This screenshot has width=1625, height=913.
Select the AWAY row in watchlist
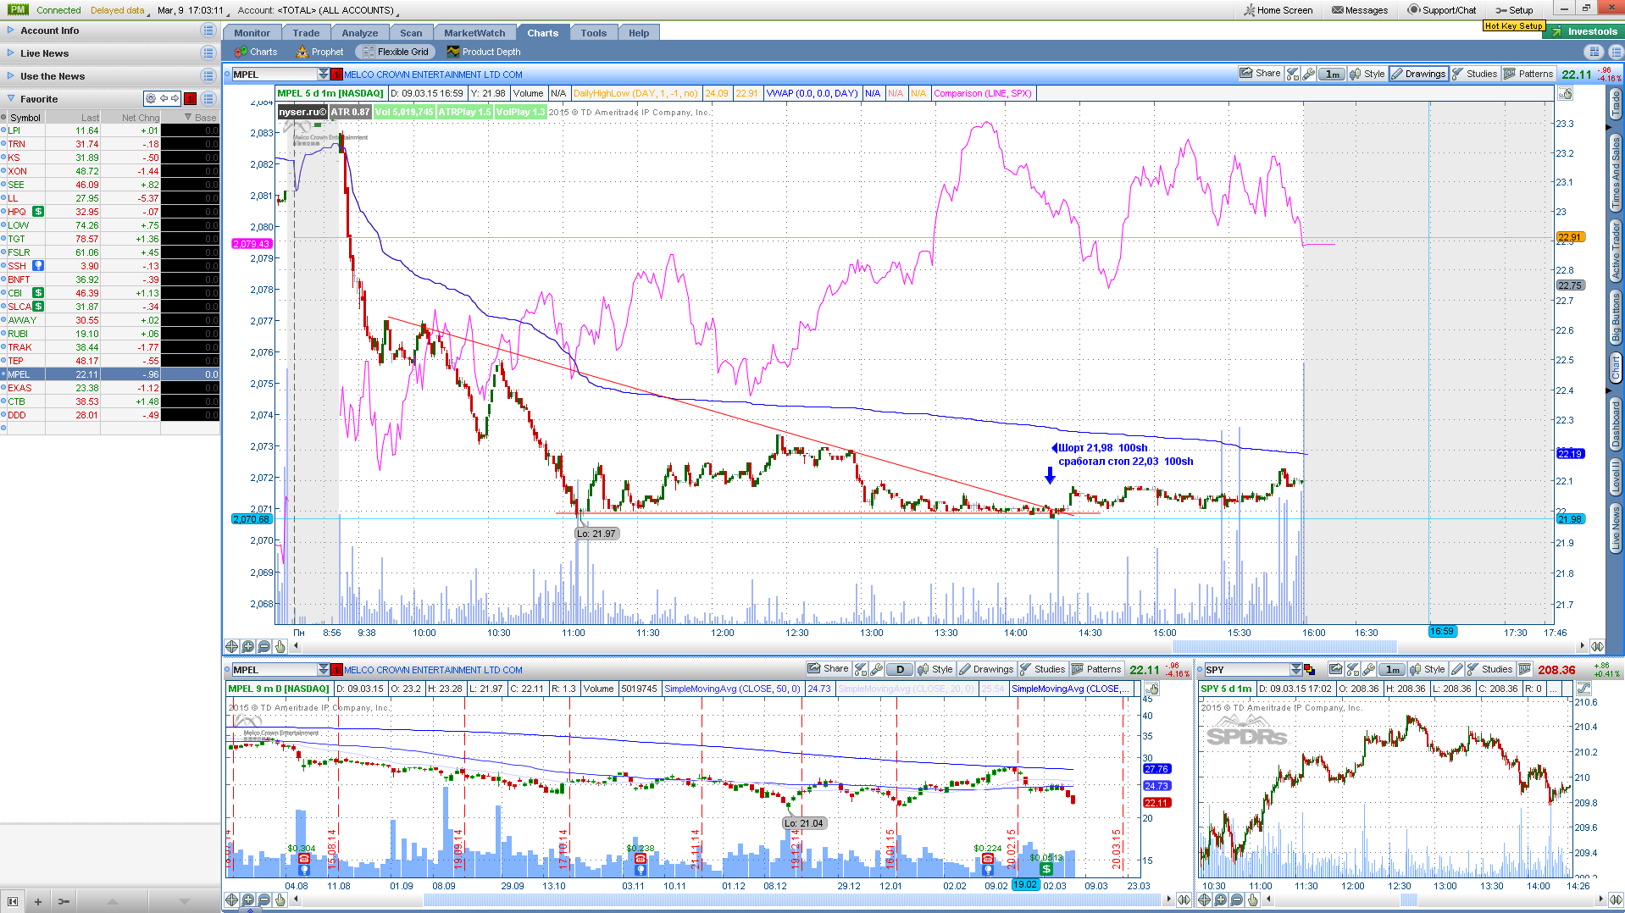point(110,320)
